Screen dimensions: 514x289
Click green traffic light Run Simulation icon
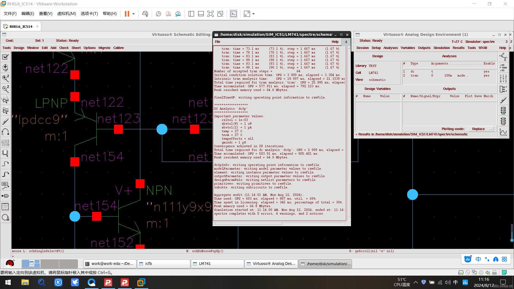coord(503,111)
